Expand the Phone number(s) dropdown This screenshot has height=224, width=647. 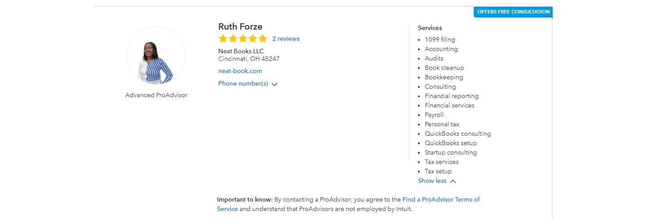[243, 84]
